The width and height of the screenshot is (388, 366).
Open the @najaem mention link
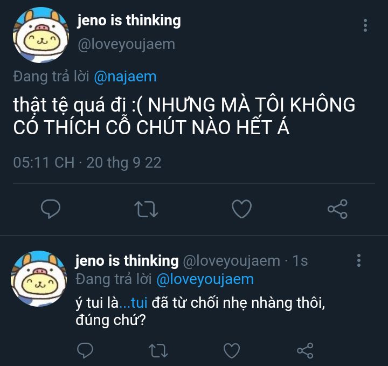coord(125,77)
